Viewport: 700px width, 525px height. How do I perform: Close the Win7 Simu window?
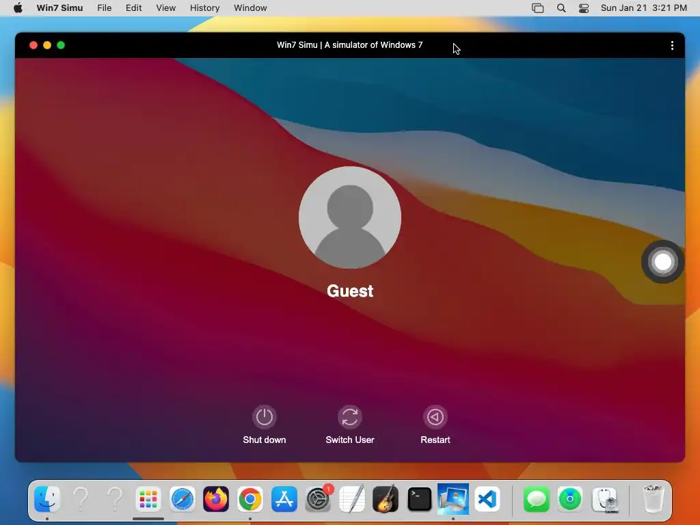coord(33,45)
